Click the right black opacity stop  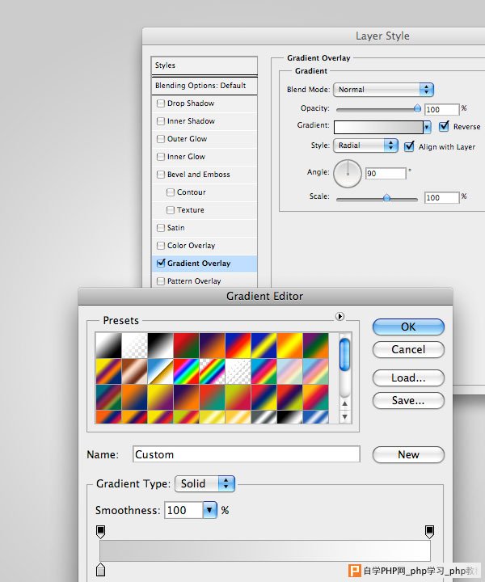click(x=429, y=532)
